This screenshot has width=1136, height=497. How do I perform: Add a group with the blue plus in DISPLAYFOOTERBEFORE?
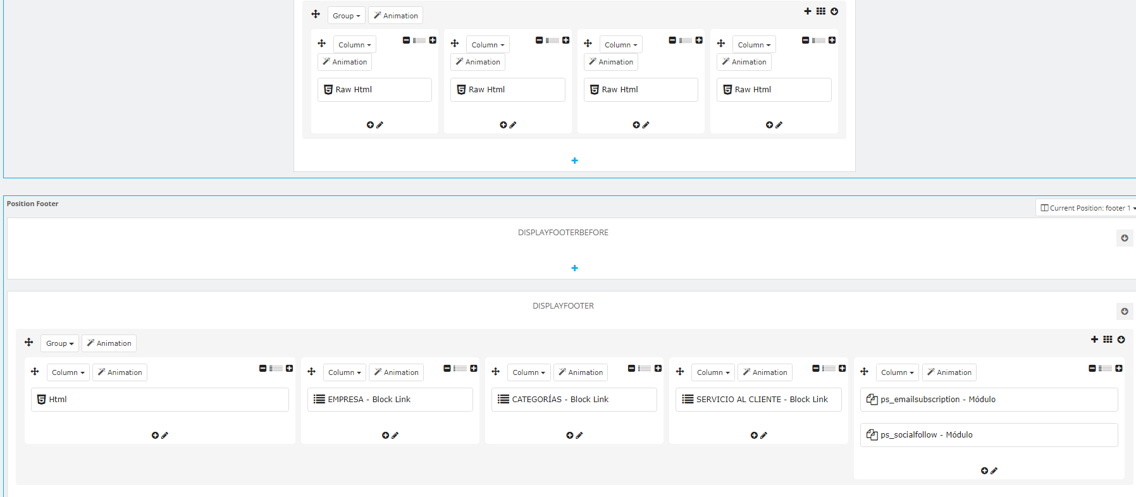(x=574, y=268)
